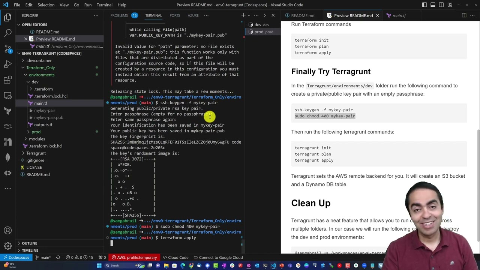Image resolution: width=480 pixels, height=270 pixels.
Task: Close Preview README.md in Open Editors
Action: pyautogui.click(x=25, y=39)
